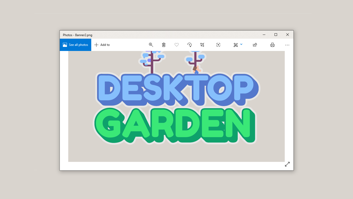Click the enhance focus icon
The height and width of the screenshot is (199, 353).
(218, 45)
